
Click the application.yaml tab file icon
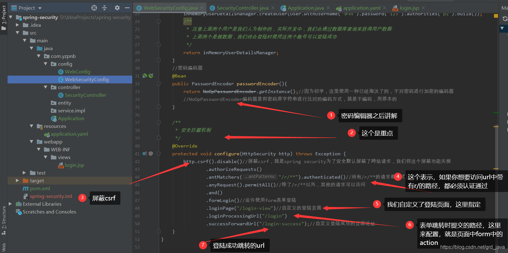(x=339, y=8)
